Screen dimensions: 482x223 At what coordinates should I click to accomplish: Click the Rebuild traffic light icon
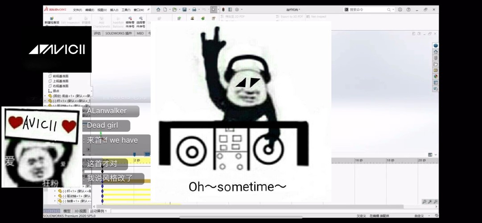[x=223, y=9]
